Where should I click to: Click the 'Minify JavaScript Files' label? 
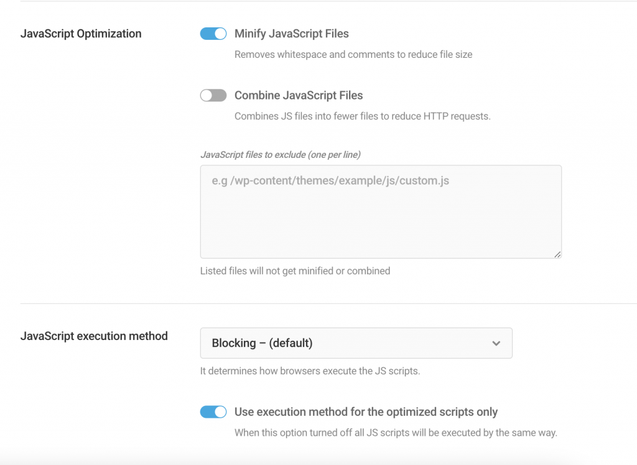tap(292, 34)
